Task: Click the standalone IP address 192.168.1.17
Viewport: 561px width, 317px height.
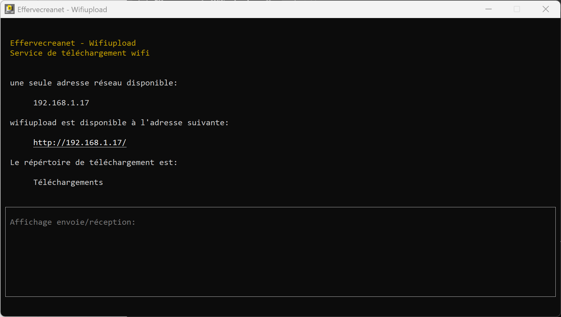Action: (x=61, y=103)
